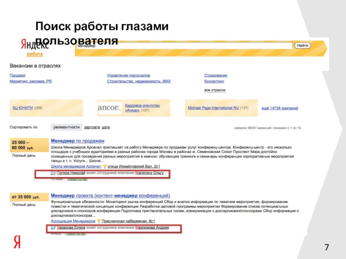This screenshot has height=259, width=346.
Task: Open the 'Продажи' industry link
Action: tap(17, 75)
